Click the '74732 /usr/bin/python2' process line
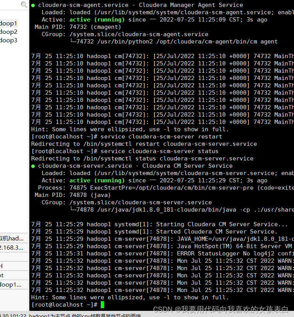This screenshot has height=317, width=294. click(x=174, y=42)
